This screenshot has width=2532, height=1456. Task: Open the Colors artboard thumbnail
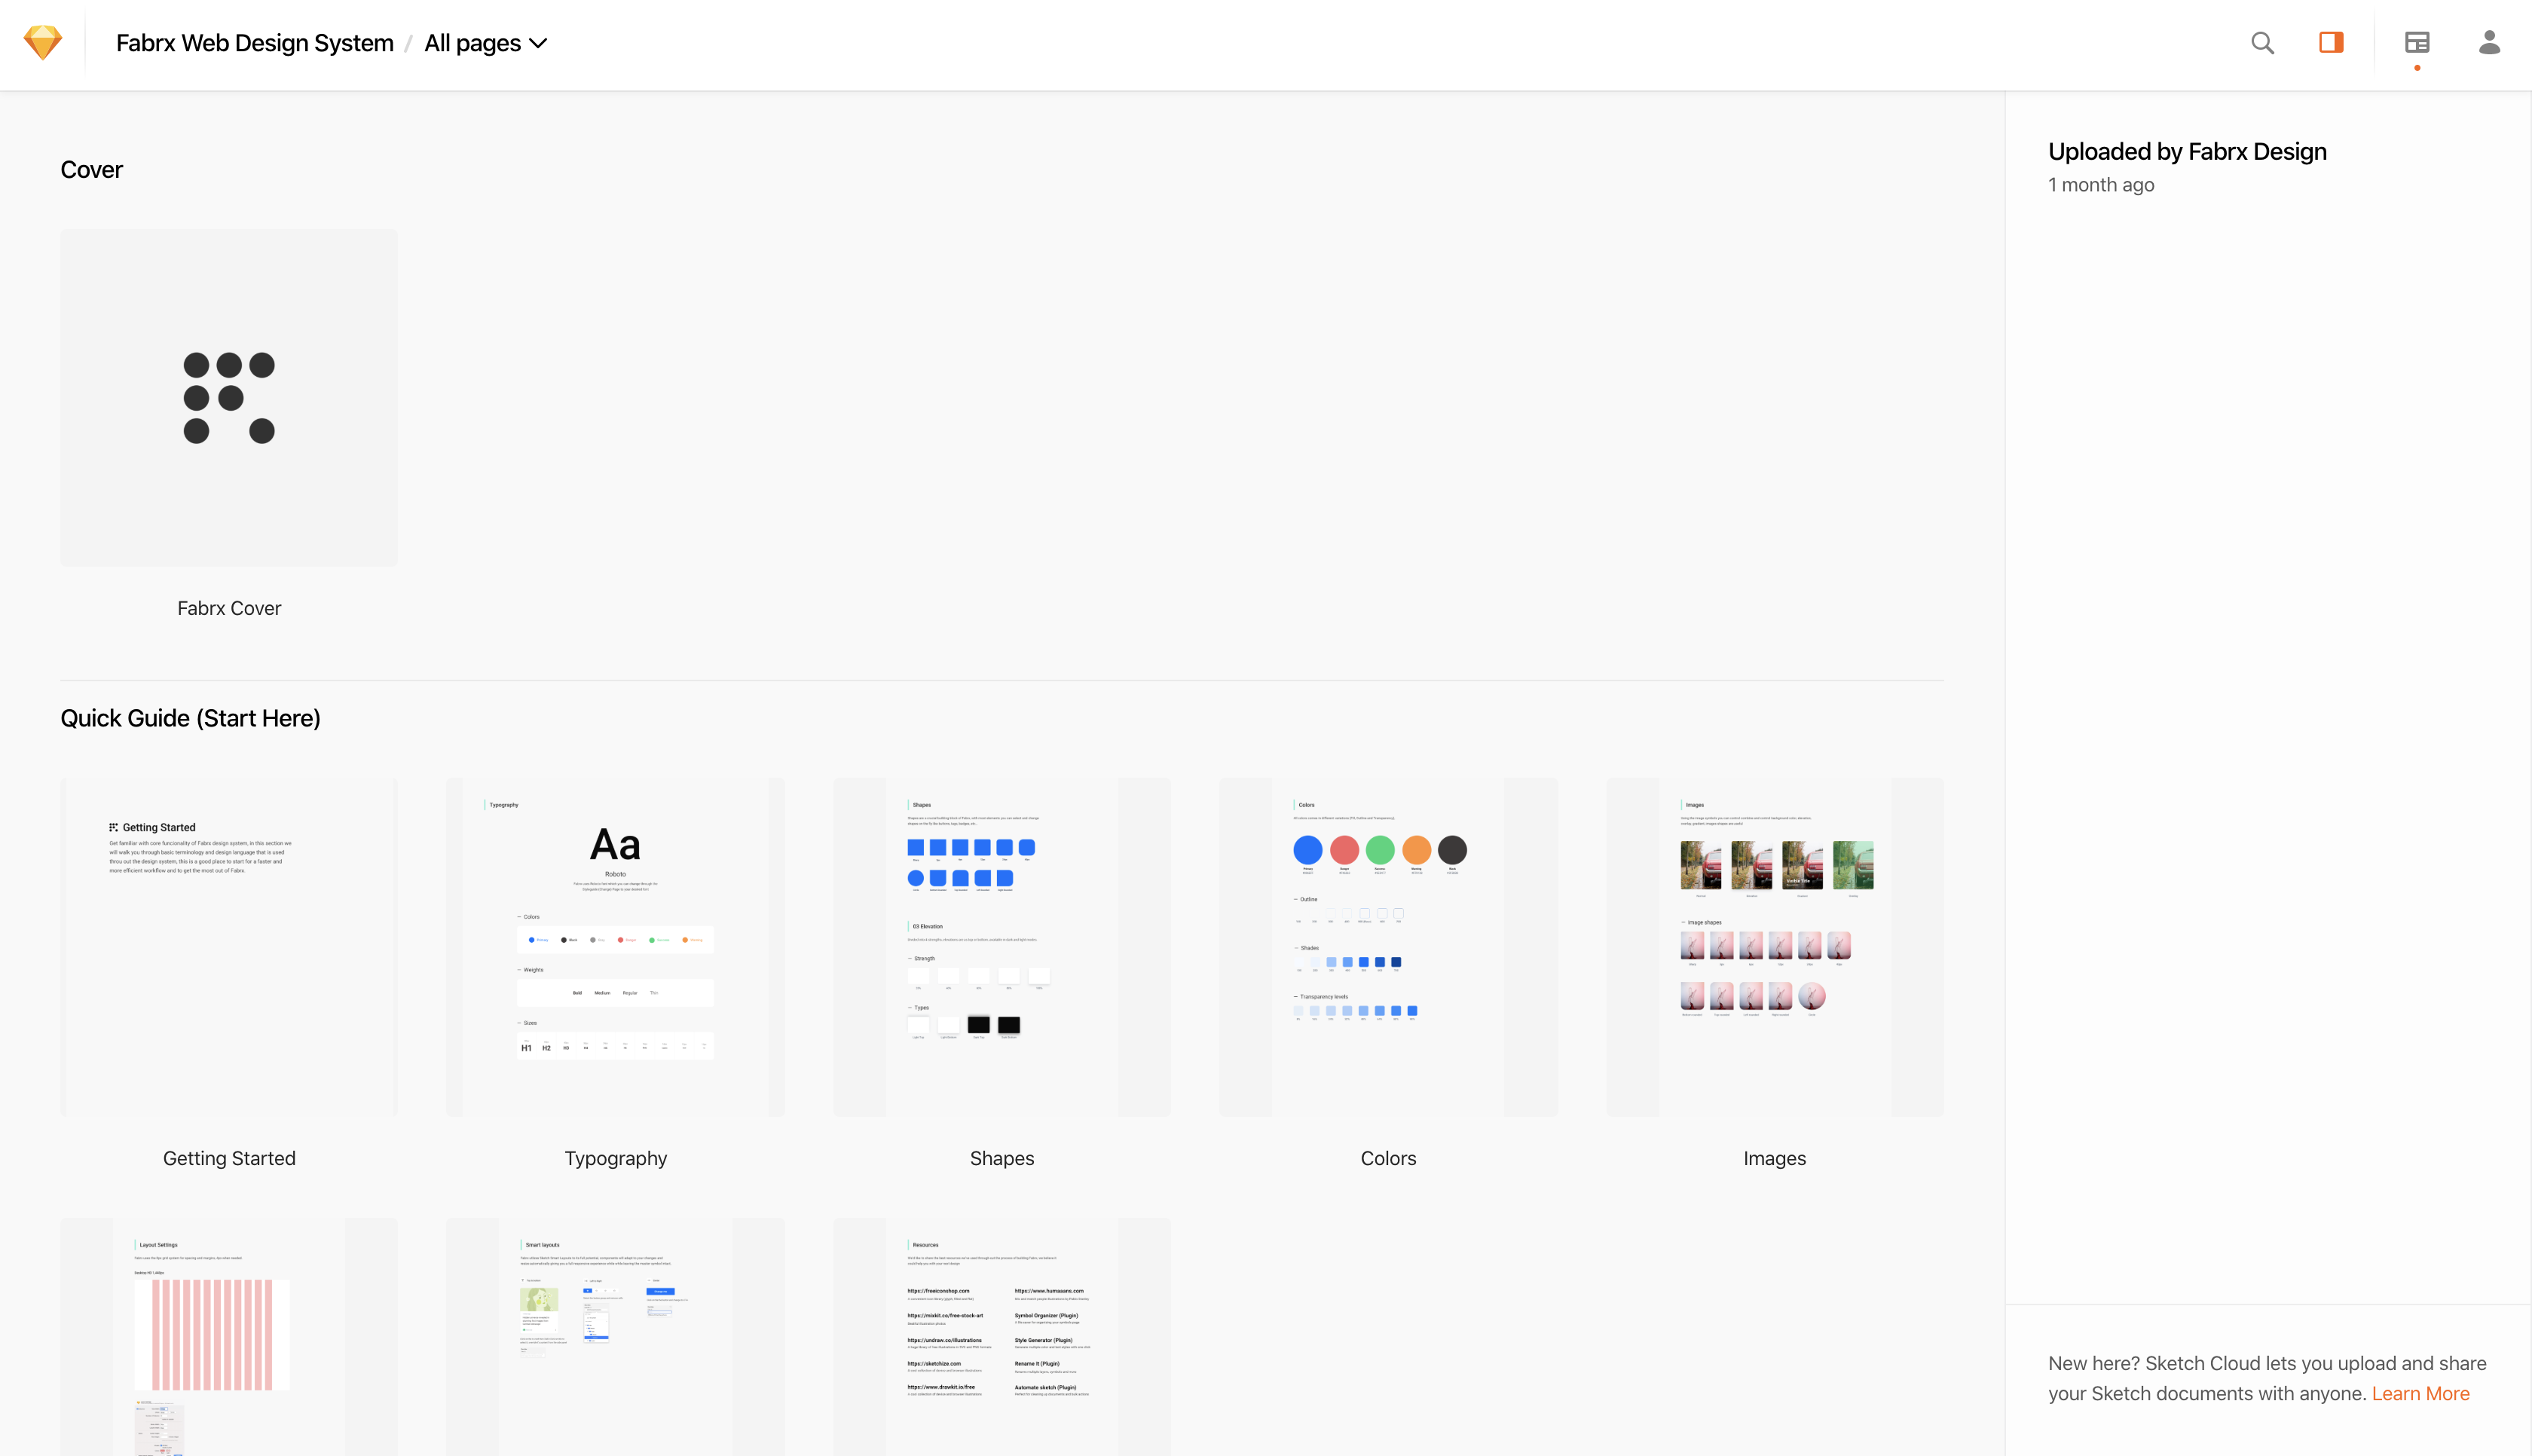tap(1388, 946)
